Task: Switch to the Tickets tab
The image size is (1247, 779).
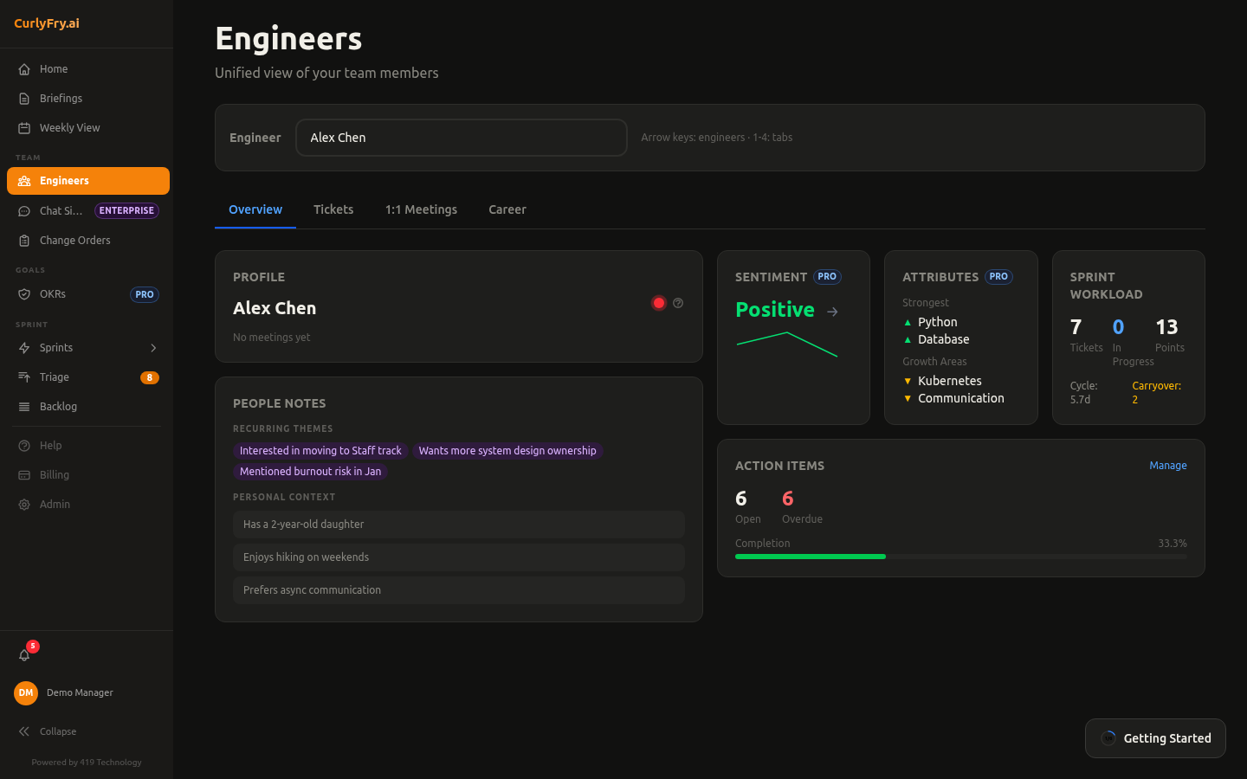Action: 333,209
